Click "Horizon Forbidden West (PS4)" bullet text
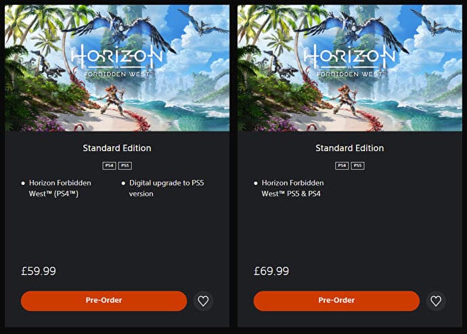Viewport: 467px width, 334px height. coord(60,188)
